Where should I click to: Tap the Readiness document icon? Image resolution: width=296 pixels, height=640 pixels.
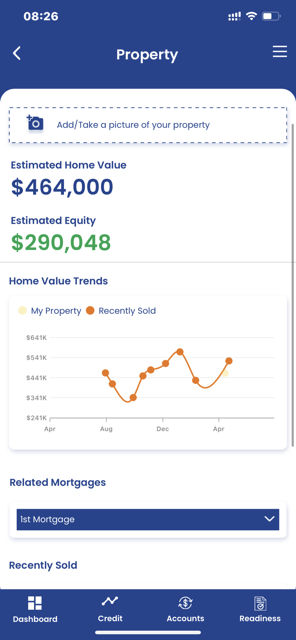coord(260,604)
